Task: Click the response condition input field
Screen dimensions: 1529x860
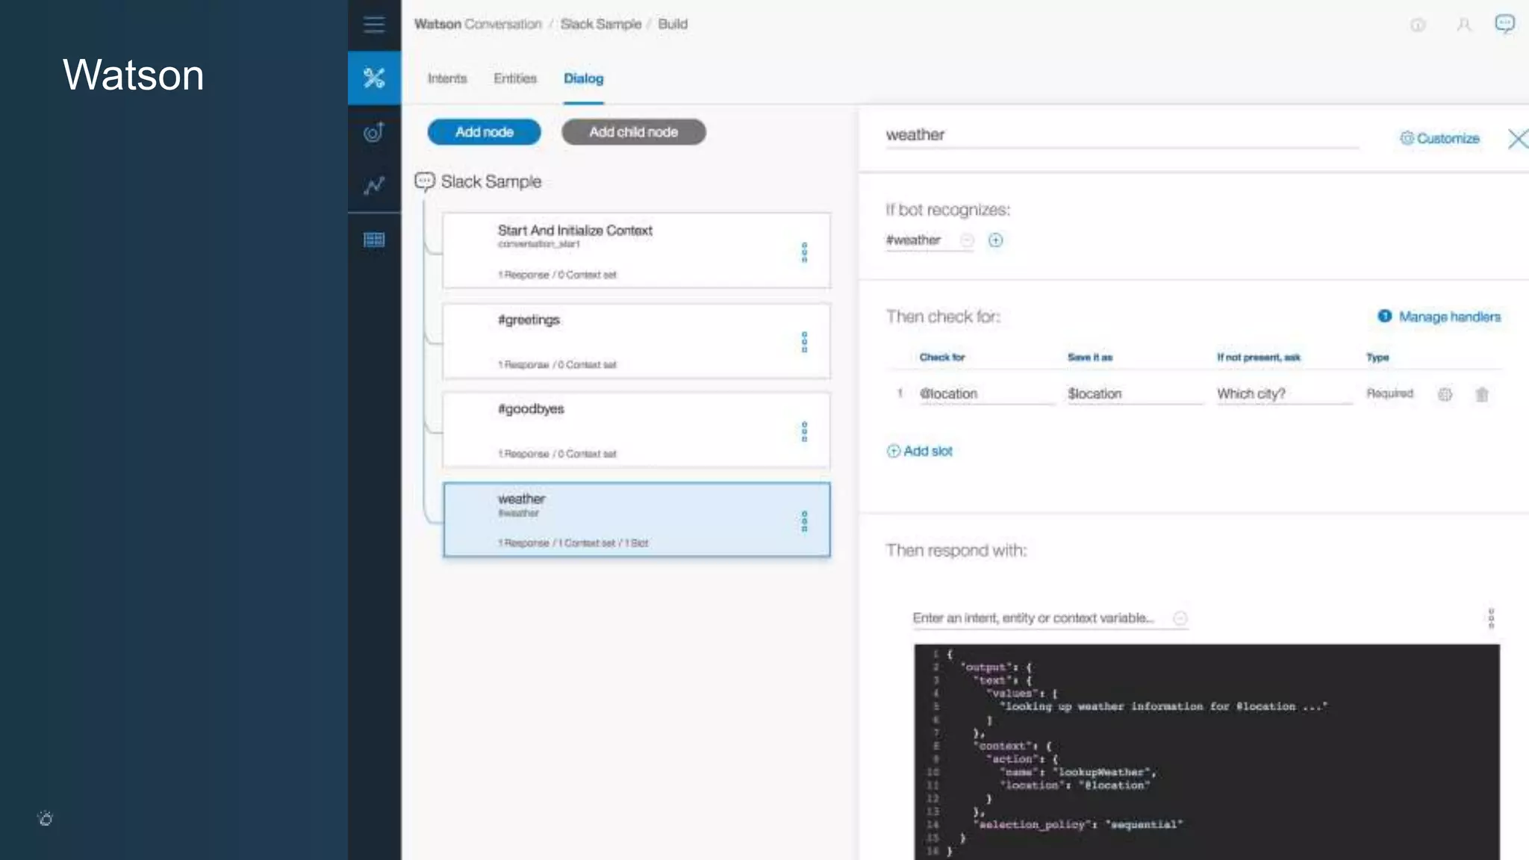Action: tap(1033, 618)
